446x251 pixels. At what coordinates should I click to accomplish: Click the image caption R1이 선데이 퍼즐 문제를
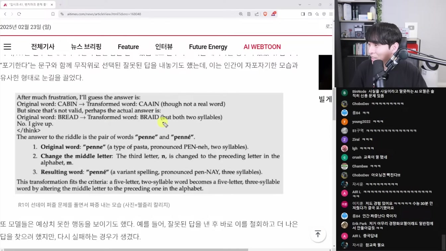pyautogui.click(x=94, y=205)
